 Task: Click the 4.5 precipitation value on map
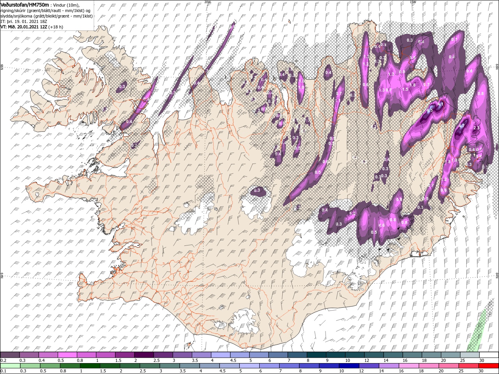point(430,111)
